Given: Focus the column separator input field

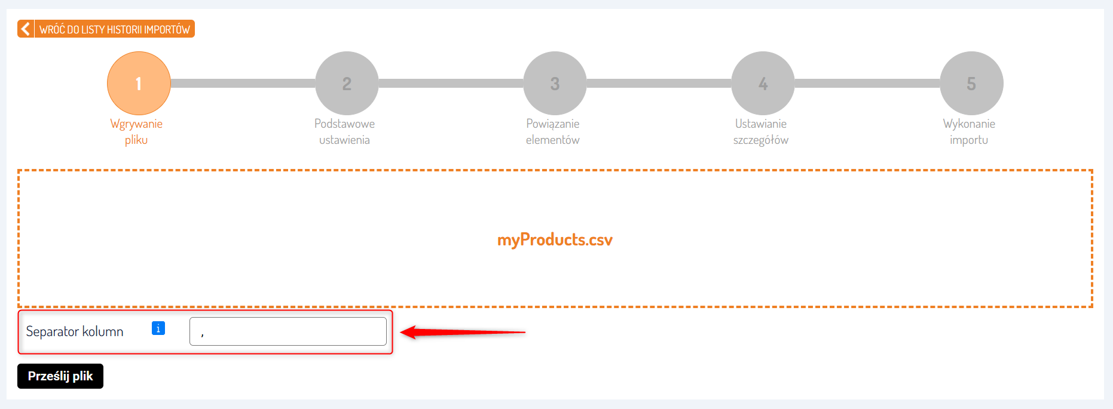Looking at the screenshot, I should [x=288, y=331].
